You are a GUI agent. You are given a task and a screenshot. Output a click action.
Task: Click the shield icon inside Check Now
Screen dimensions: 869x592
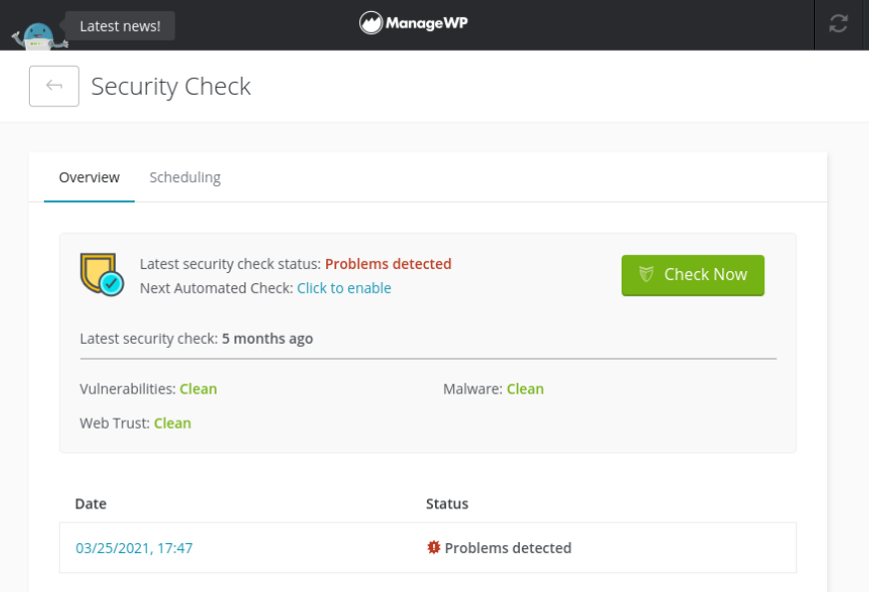pyautogui.click(x=647, y=275)
